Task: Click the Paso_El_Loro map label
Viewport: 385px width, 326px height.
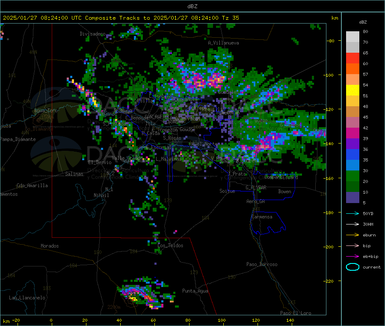Action: coord(296,313)
